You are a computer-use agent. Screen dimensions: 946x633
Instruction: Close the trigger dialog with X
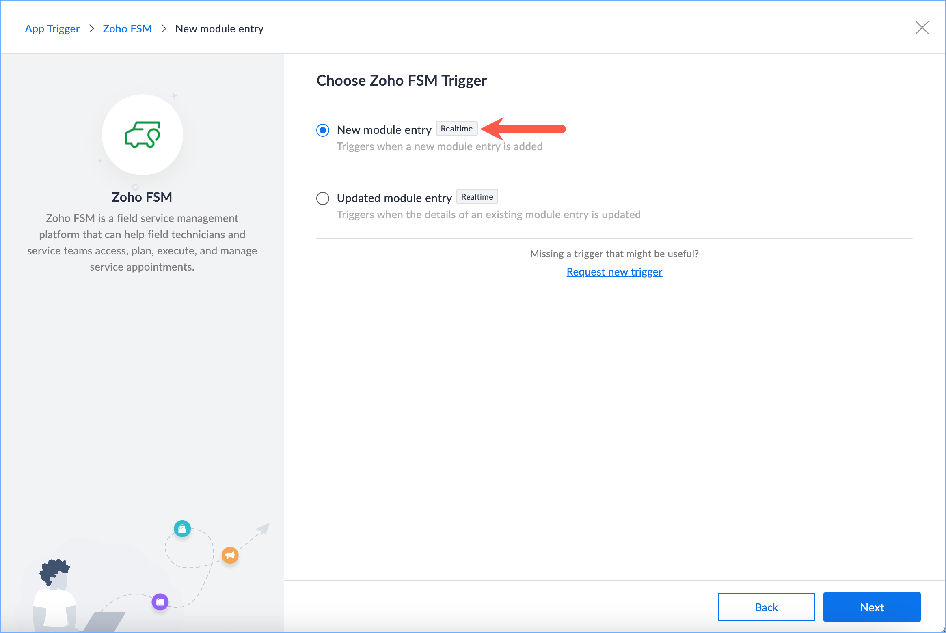pos(922,28)
